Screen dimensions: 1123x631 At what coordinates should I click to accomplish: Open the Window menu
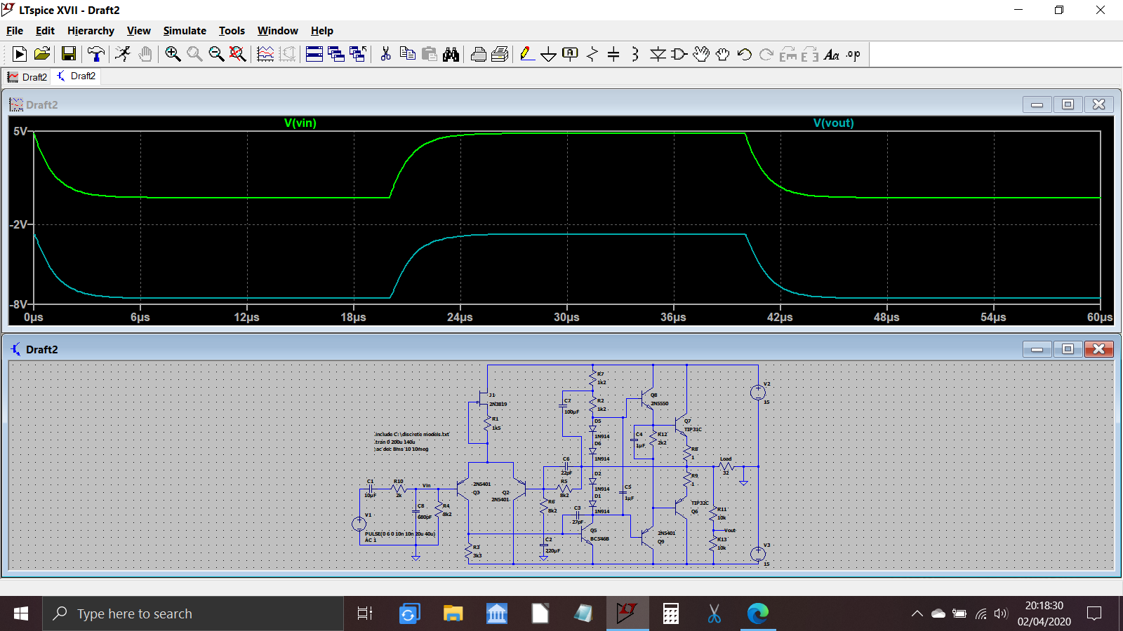277,31
